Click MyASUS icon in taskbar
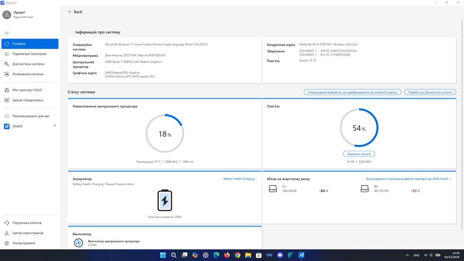 pyautogui.click(x=301, y=255)
